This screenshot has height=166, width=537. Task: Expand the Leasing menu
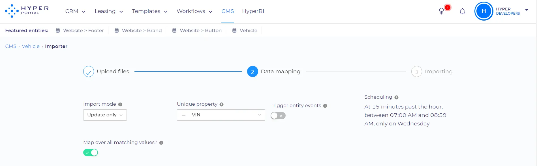point(109,11)
